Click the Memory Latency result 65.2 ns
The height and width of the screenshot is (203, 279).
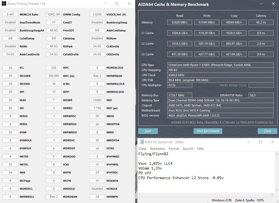(261, 22)
